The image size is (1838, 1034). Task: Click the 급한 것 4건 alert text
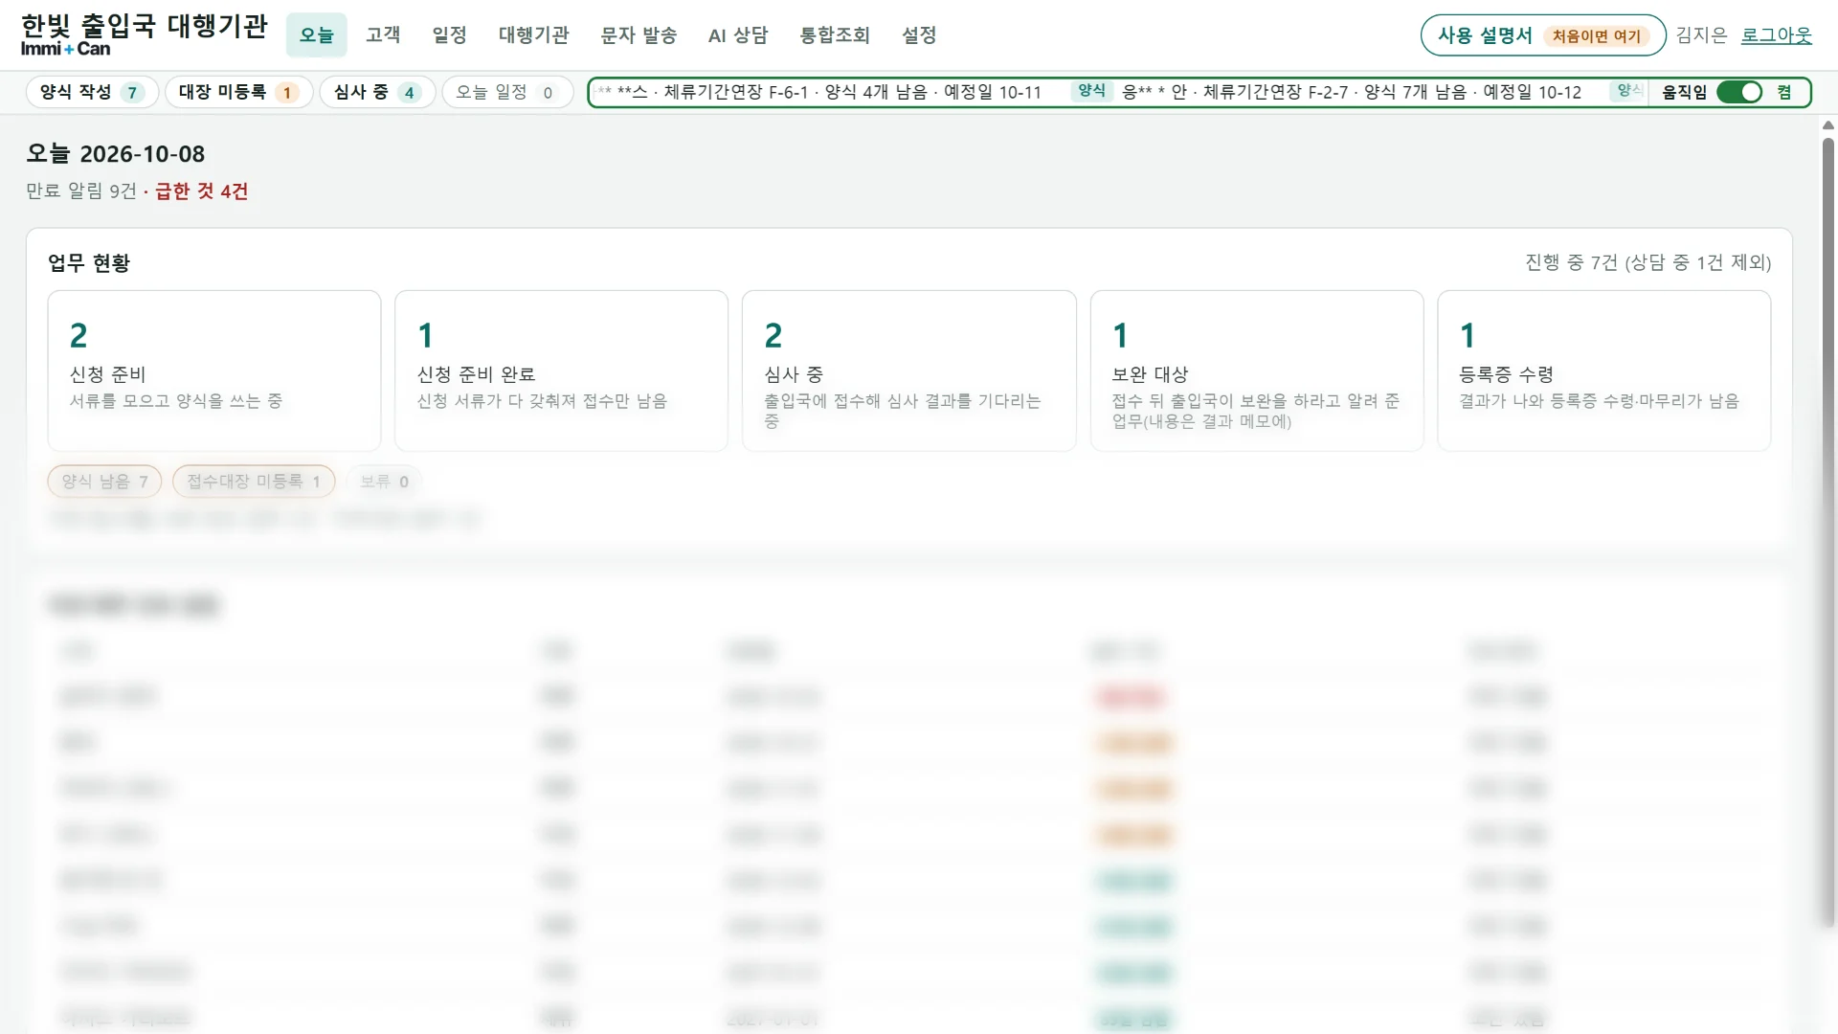click(202, 191)
